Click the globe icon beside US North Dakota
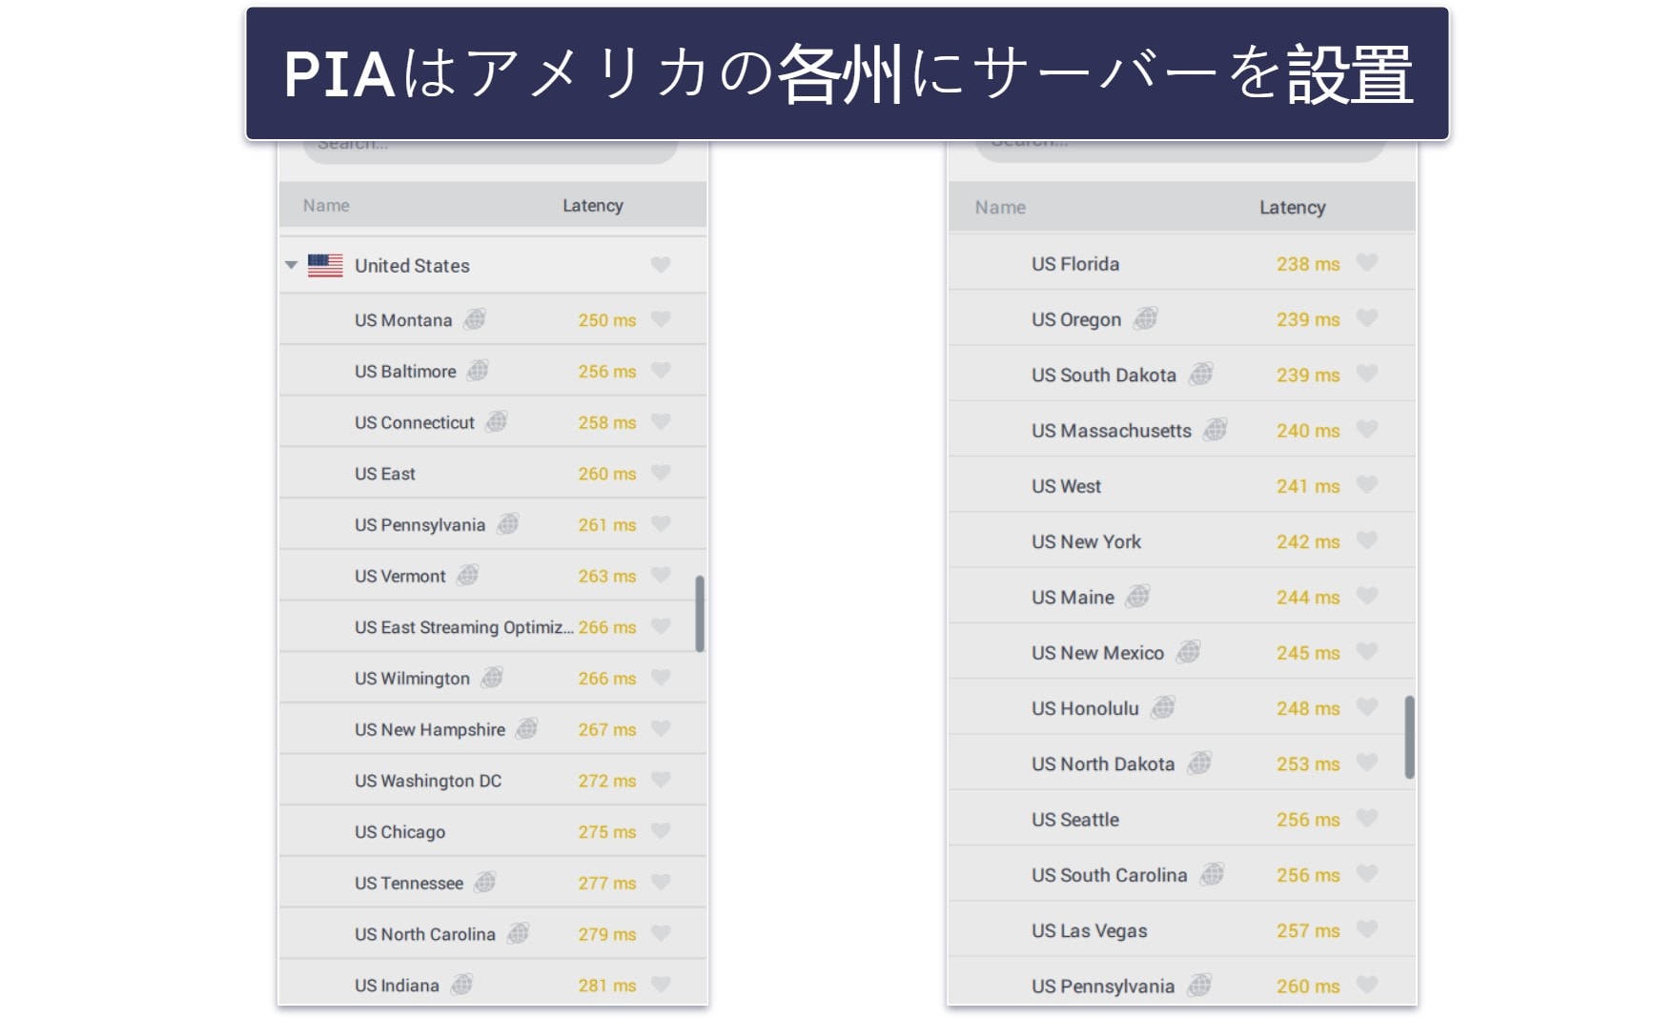Screen dimensions: 1656x1018 point(1199,763)
